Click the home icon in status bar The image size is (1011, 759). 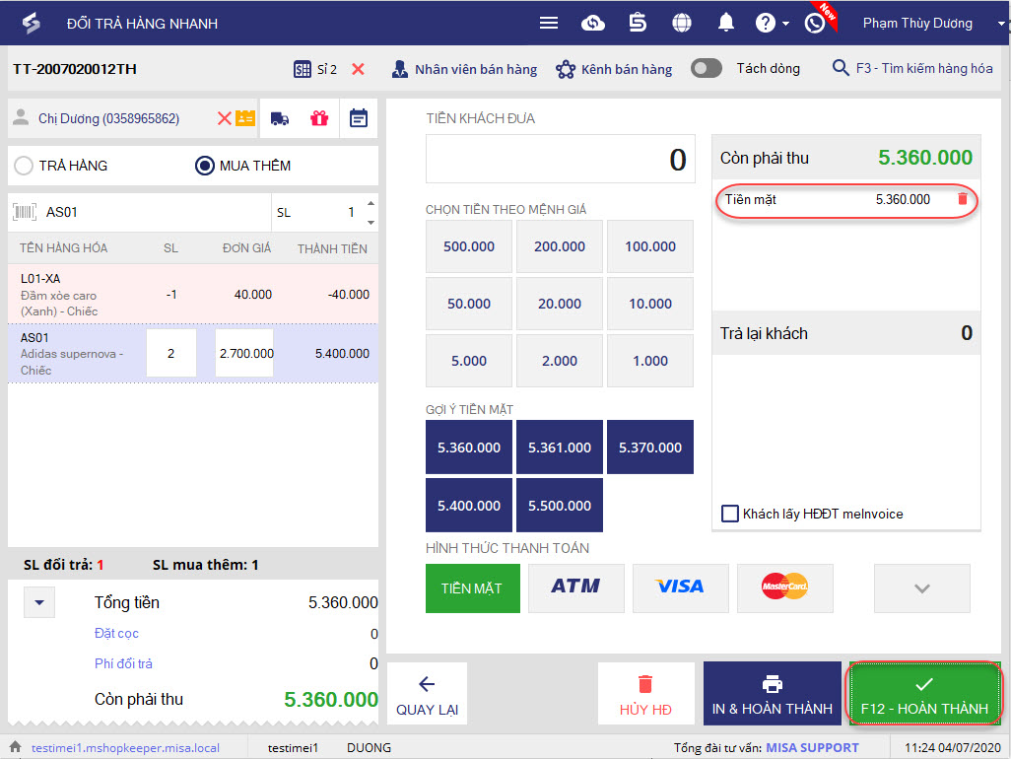point(16,747)
